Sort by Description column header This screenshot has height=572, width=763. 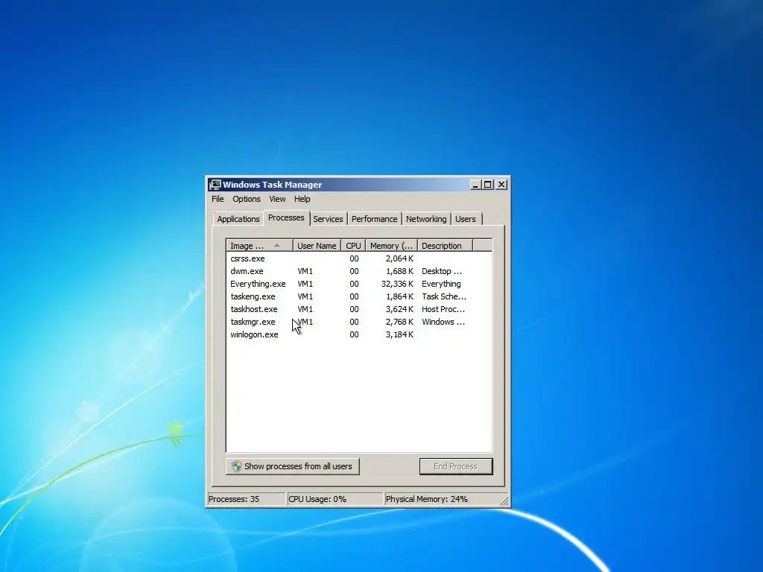(x=445, y=246)
